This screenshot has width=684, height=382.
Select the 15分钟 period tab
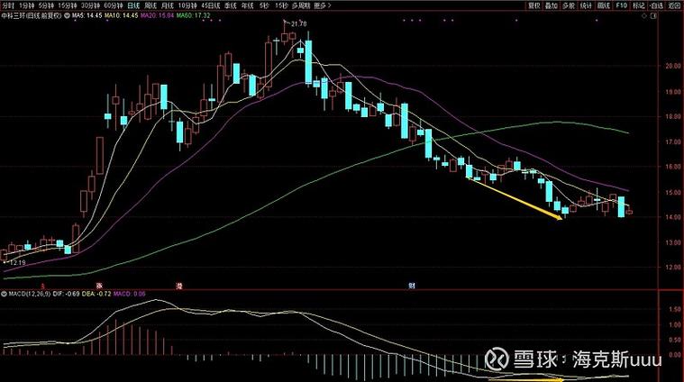(68, 5)
